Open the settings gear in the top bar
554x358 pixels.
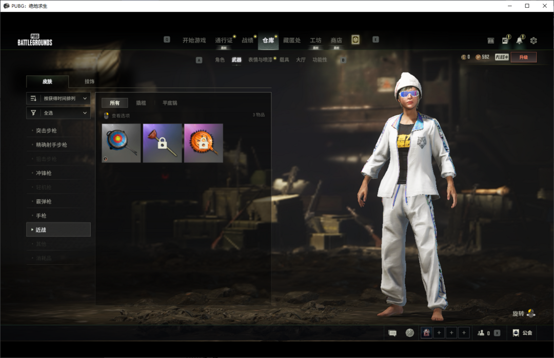pos(533,41)
